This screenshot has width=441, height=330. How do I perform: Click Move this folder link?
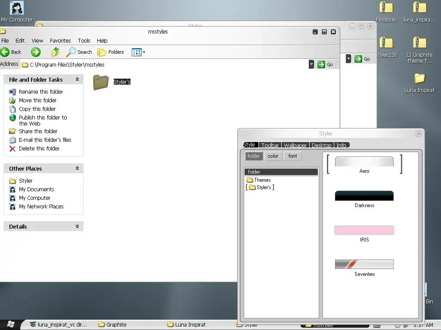click(38, 101)
